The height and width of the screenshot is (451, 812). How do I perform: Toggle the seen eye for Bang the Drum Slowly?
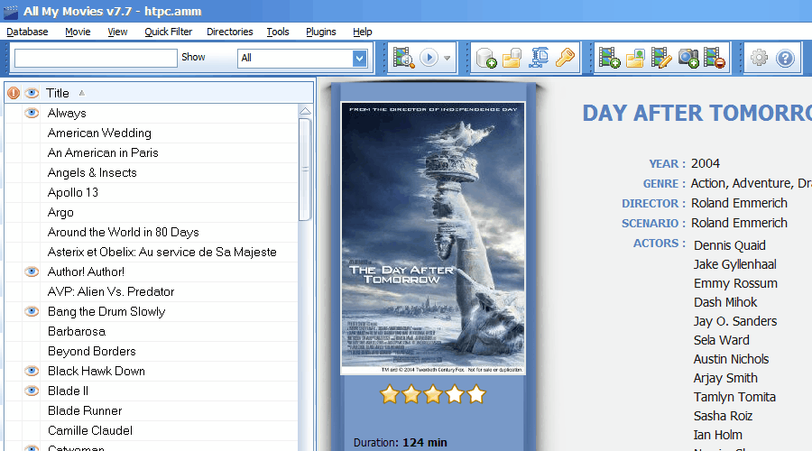pos(32,311)
